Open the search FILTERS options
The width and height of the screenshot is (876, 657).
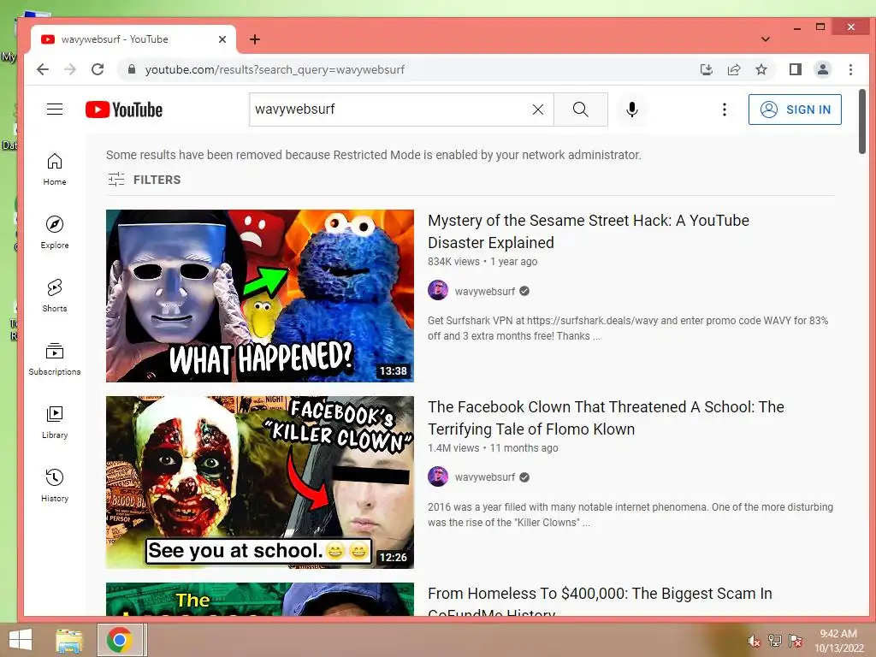tap(144, 180)
